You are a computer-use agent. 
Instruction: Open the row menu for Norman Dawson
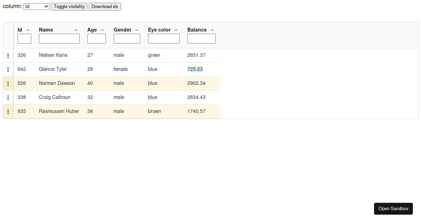point(8,83)
